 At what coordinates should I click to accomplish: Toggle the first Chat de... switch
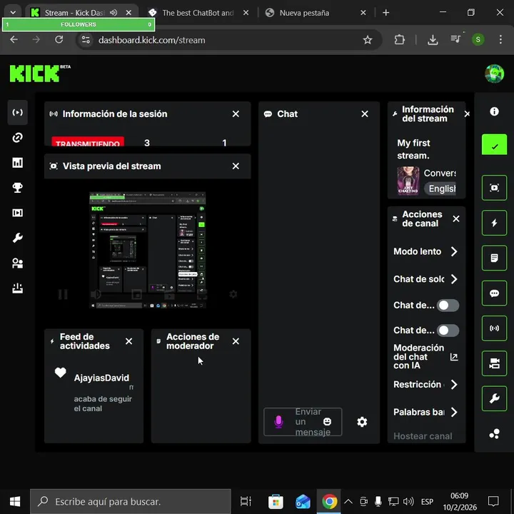(448, 306)
